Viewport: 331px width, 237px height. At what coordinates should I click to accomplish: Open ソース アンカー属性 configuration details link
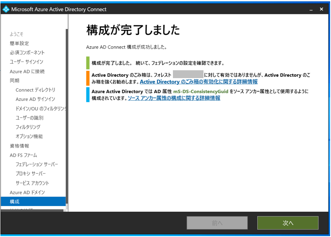click(174, 98)
